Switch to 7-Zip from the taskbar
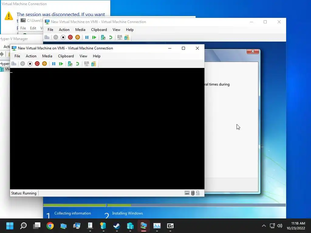The height and width of the screenshot is (233, 311). (170, 226)
